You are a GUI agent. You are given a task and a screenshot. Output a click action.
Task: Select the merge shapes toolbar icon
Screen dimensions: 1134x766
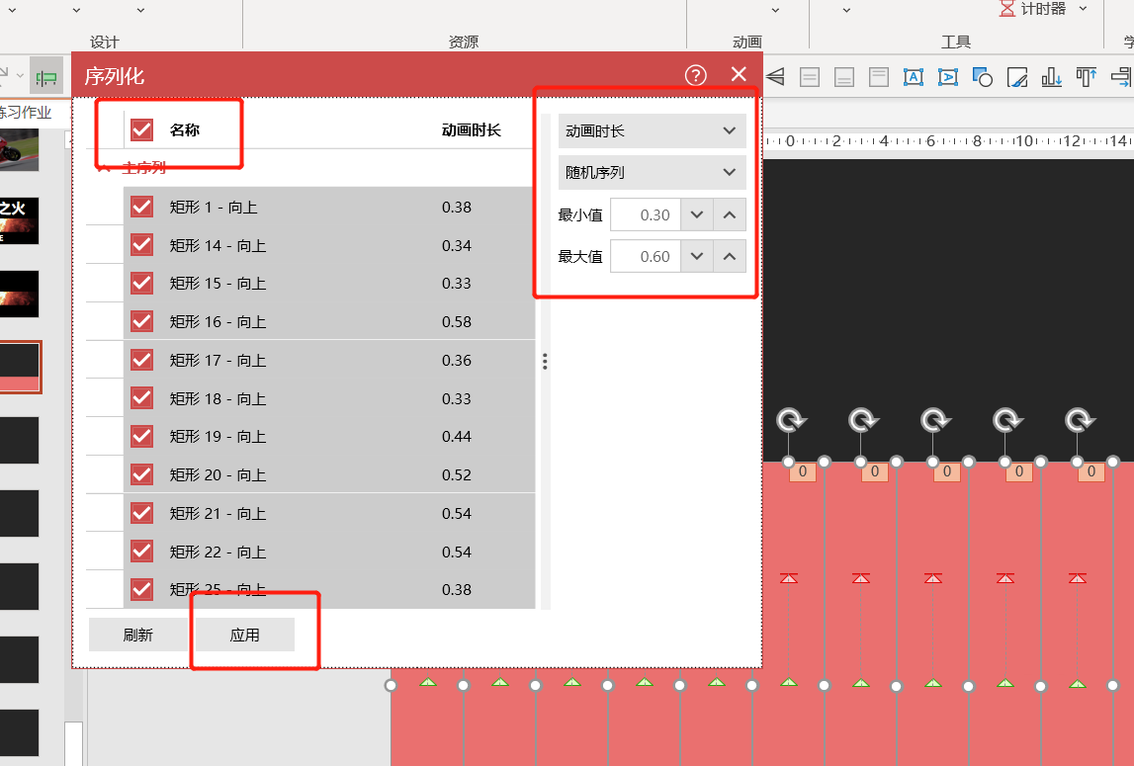point(982,77)
